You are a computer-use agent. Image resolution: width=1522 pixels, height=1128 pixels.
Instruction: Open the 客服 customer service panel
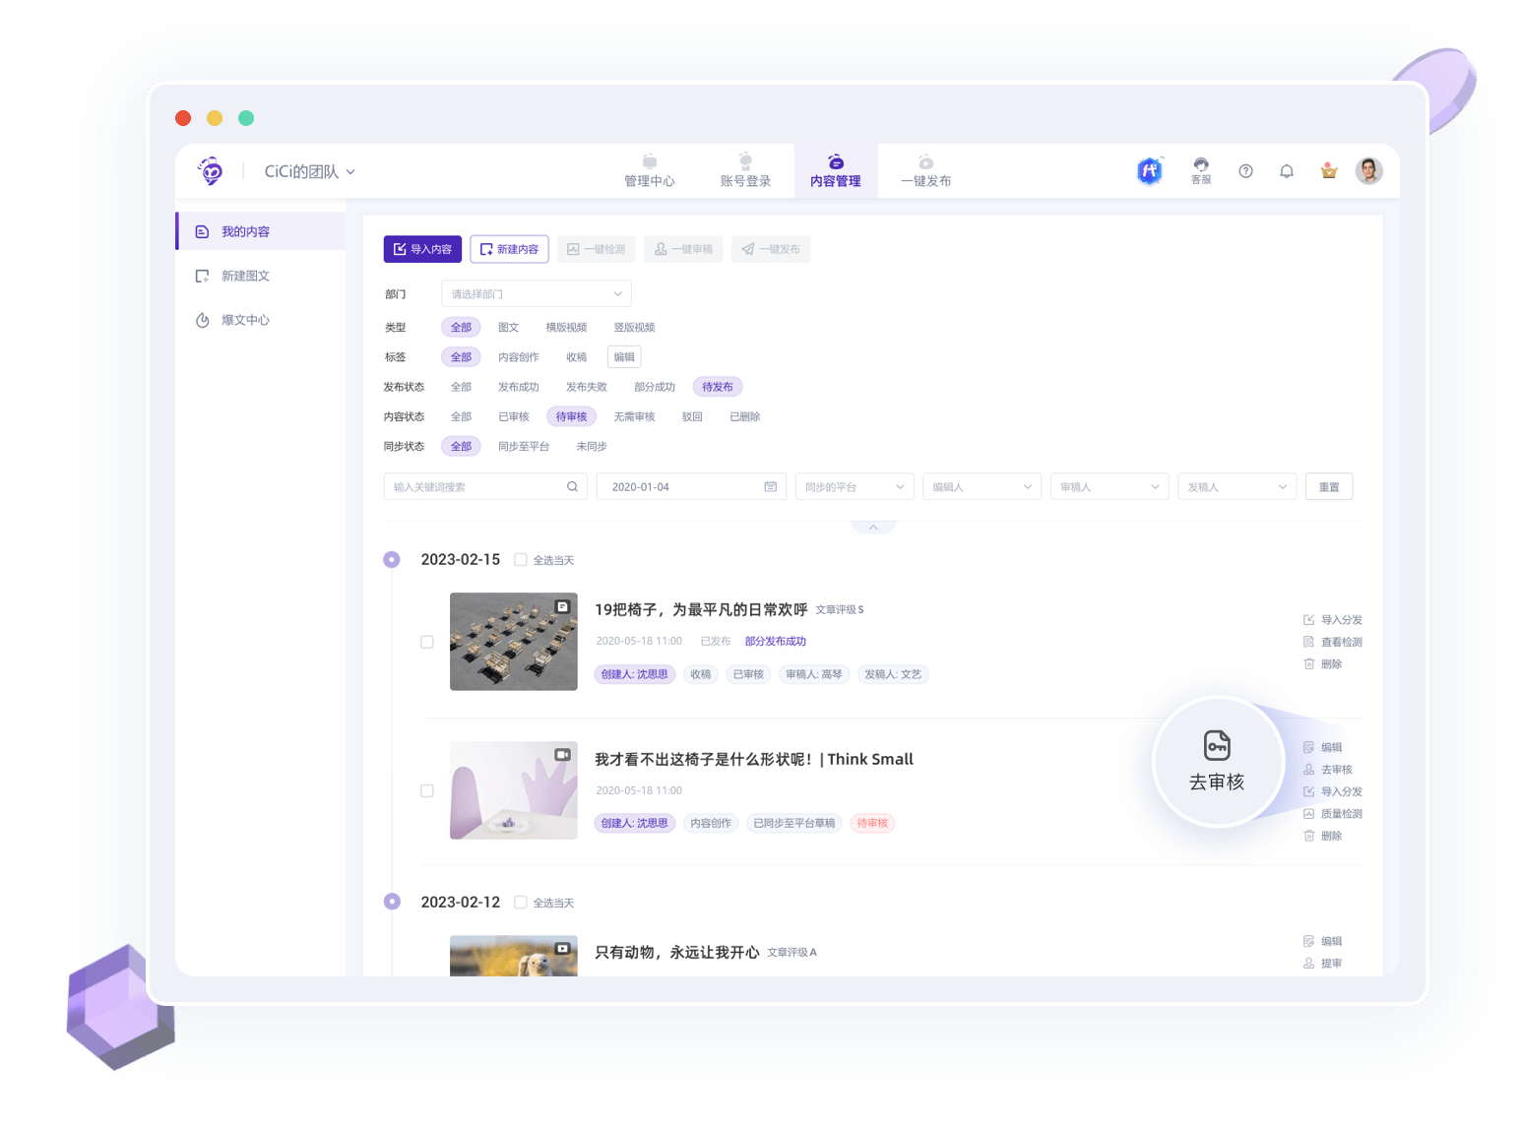coord(1200,170)
